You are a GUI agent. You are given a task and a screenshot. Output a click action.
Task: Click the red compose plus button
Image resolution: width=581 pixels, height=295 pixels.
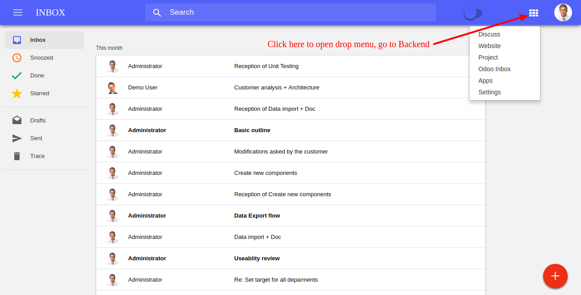[x=555, y=276]
